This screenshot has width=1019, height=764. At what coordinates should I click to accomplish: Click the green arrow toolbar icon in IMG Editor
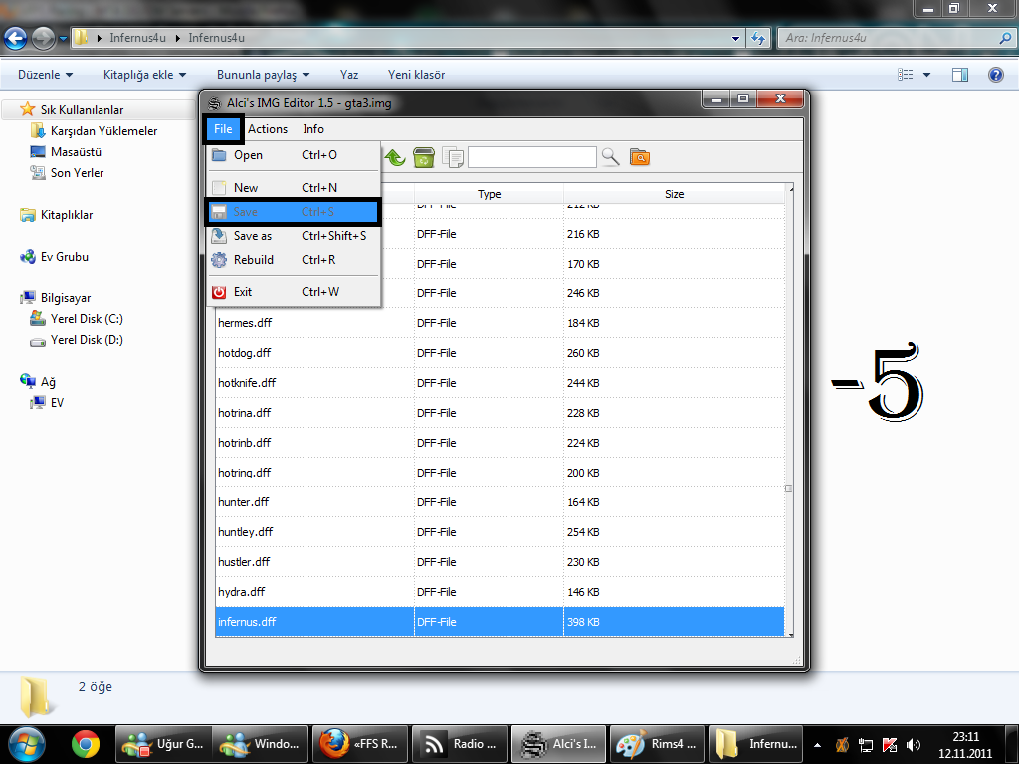[394, 157]
